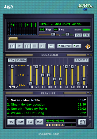This screenshot has width=97, height=139.
Task: Open the playlist MISC options menu
Action: tap(40, 122)
